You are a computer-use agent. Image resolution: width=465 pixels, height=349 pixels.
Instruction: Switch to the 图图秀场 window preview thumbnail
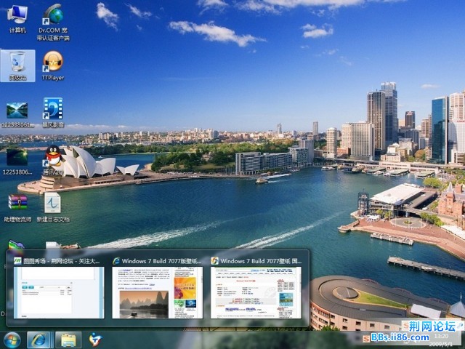tap(58, 292)
